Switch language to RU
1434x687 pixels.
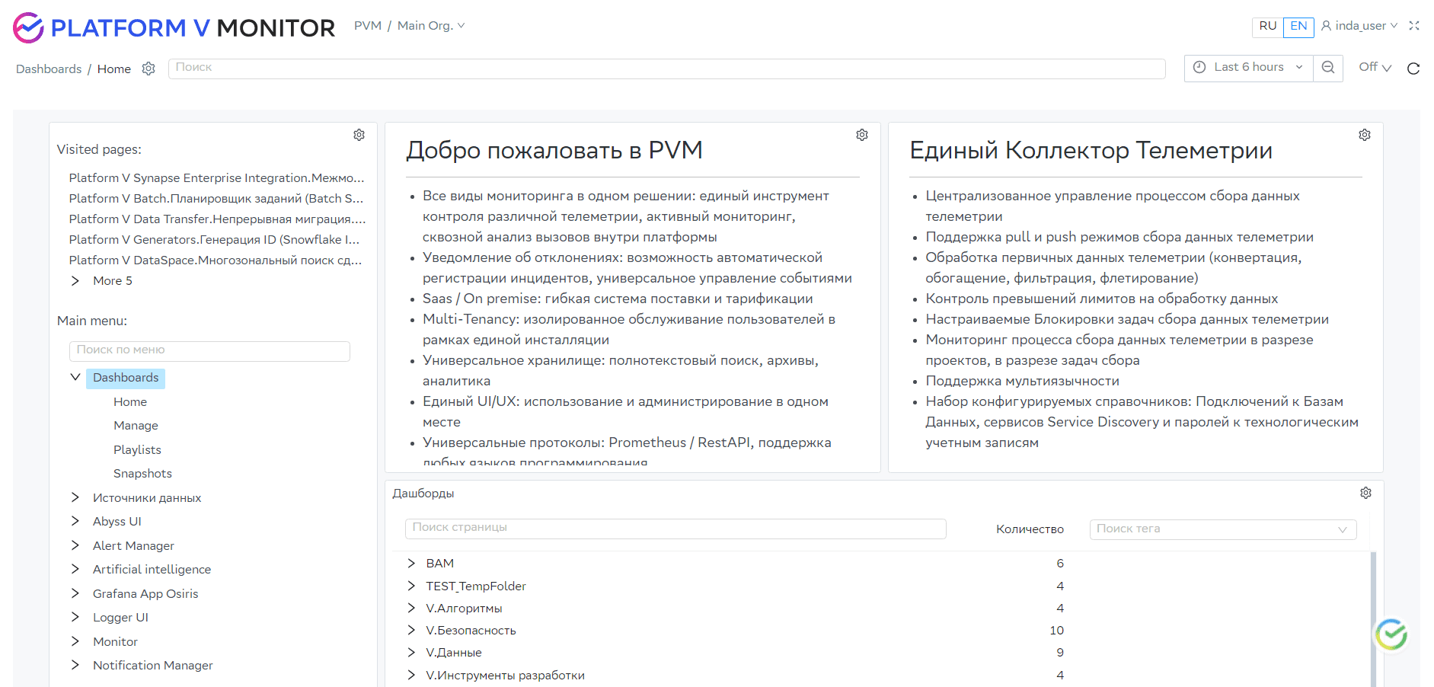pos(1267,27)
